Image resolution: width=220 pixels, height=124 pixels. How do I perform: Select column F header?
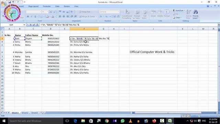click(x=84, y=29)
